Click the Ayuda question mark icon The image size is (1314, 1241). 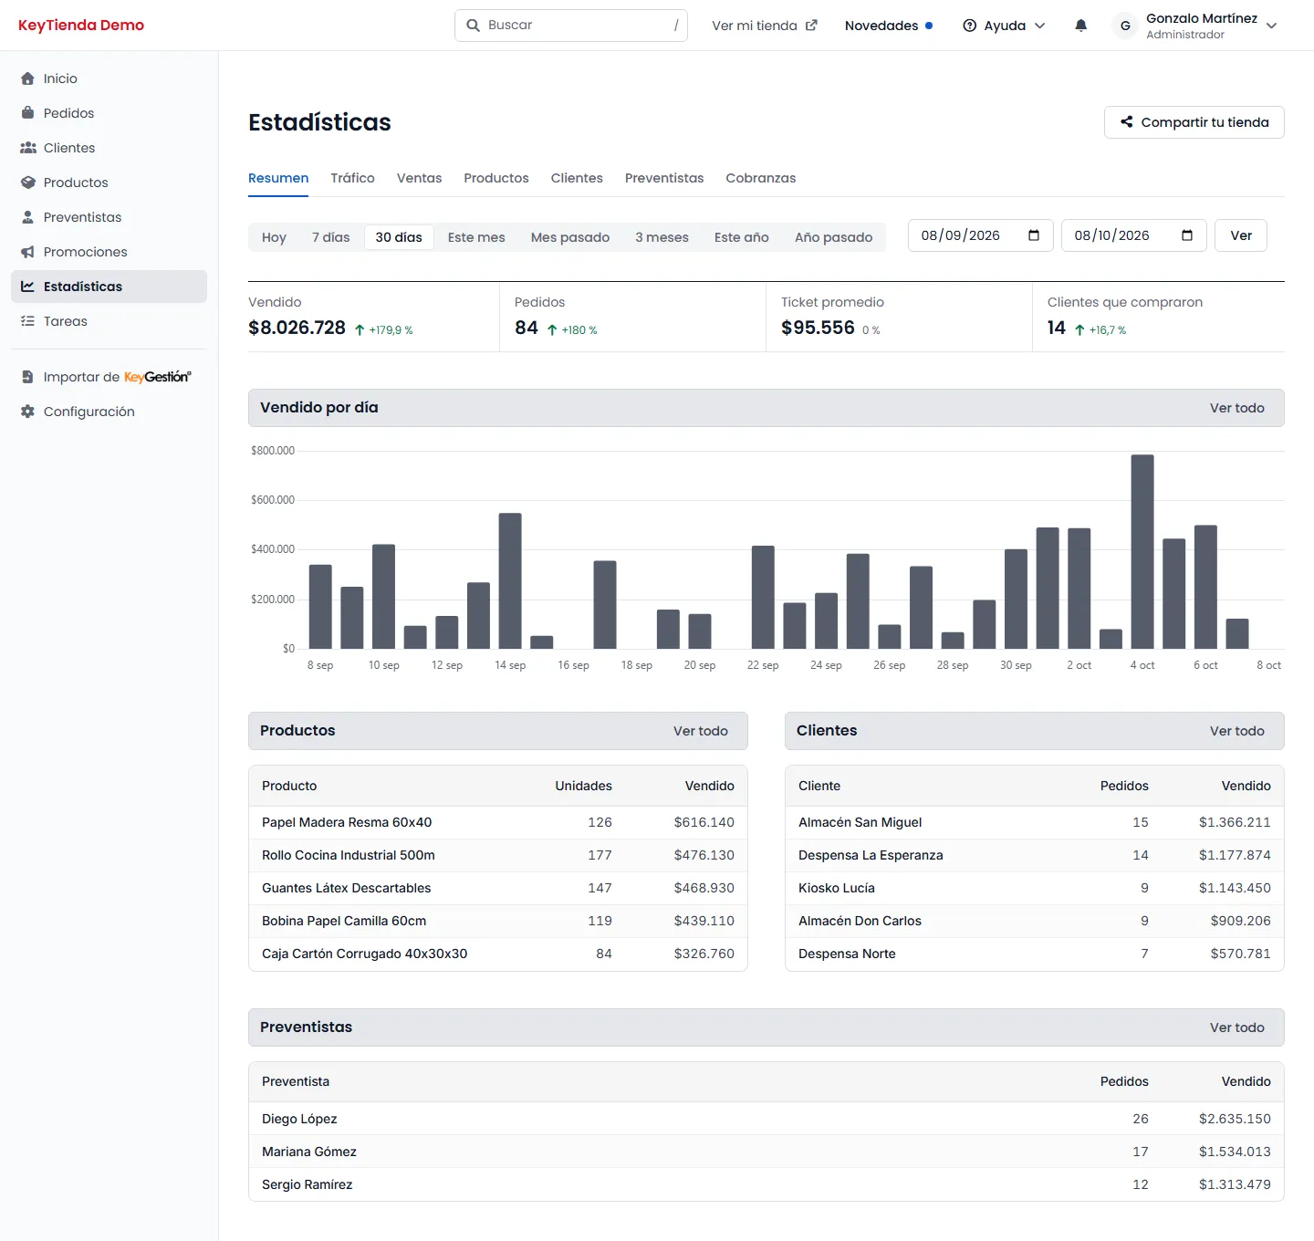click(970, 26)
